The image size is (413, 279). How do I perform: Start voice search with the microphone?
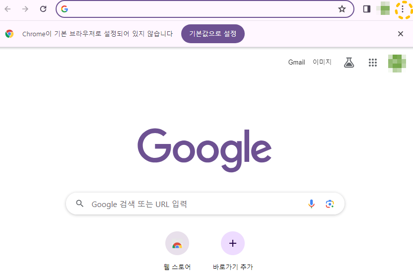point(311,204)
